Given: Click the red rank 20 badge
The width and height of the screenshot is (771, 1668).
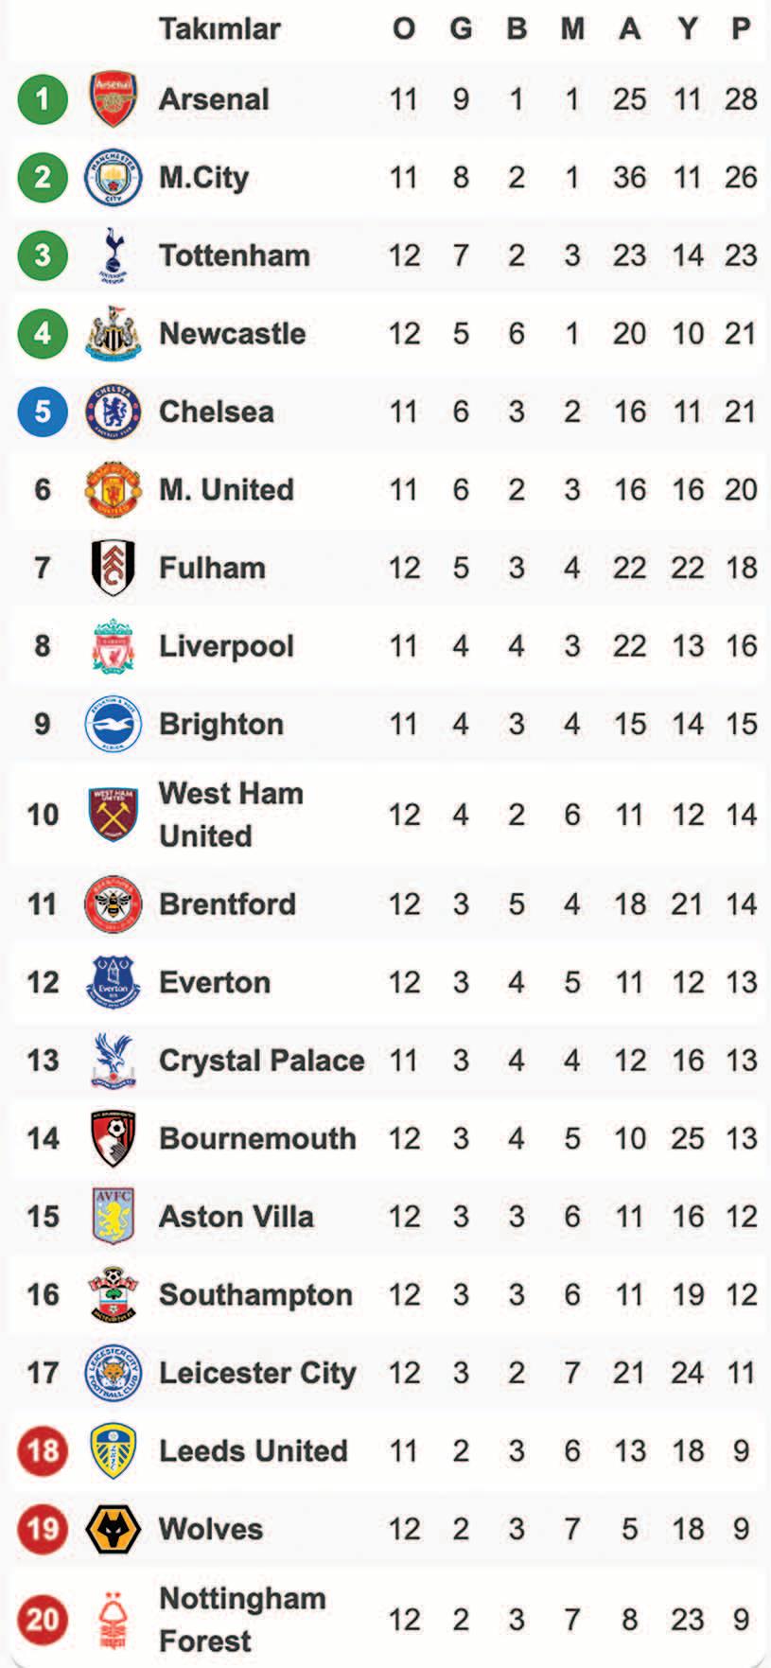Looking at the screenshot, I should 43,1620.
